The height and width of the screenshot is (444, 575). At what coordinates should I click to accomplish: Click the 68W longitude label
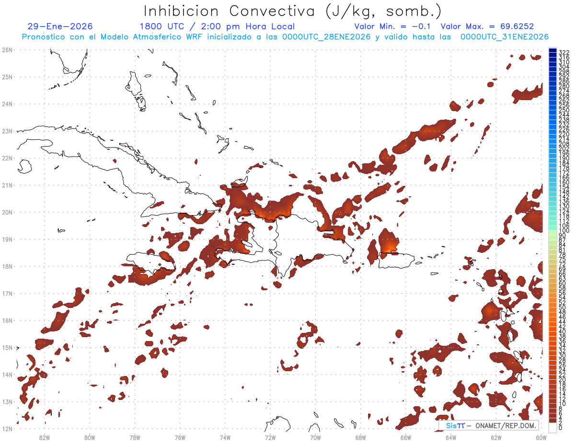(x=361, y=437)
